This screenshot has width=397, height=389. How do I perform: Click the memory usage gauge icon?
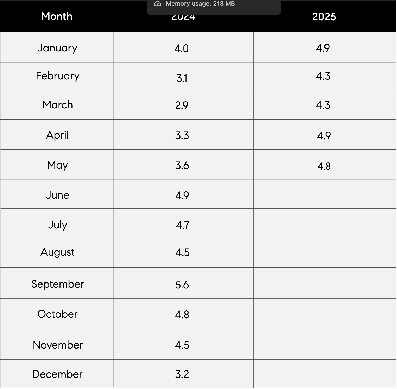(x=158, y=4)
